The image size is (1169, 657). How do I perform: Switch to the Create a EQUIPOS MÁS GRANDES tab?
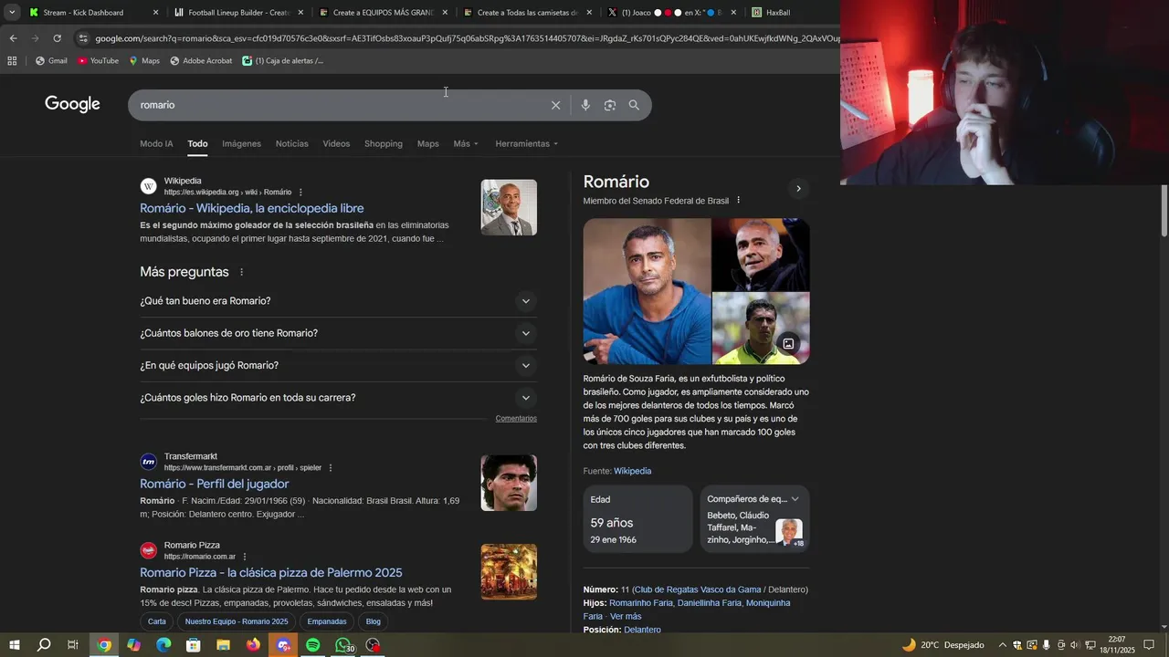pos(382,13)
